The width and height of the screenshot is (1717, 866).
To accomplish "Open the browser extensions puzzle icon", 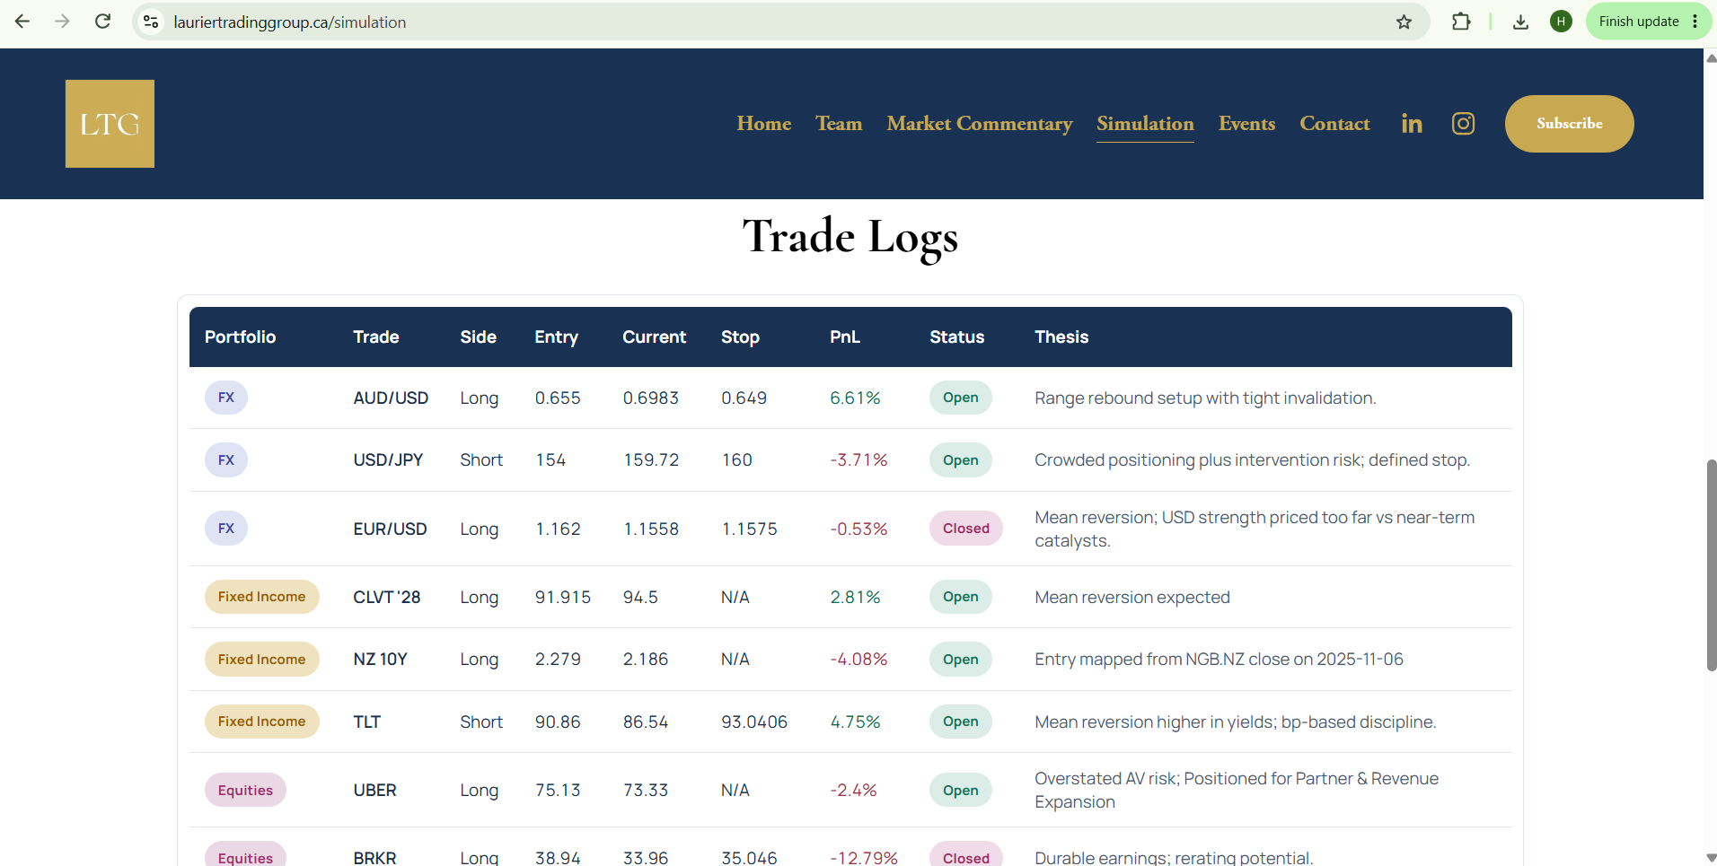I will (1461, 22).
